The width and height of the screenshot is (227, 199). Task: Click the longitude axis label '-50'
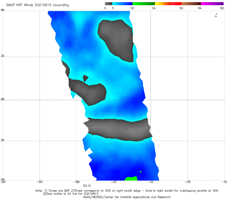click(x=77, y=182)
